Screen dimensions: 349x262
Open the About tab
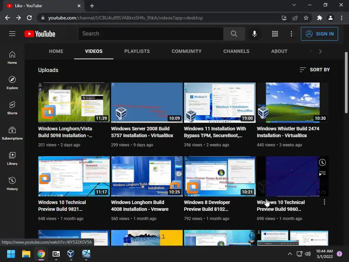(279, 51)
